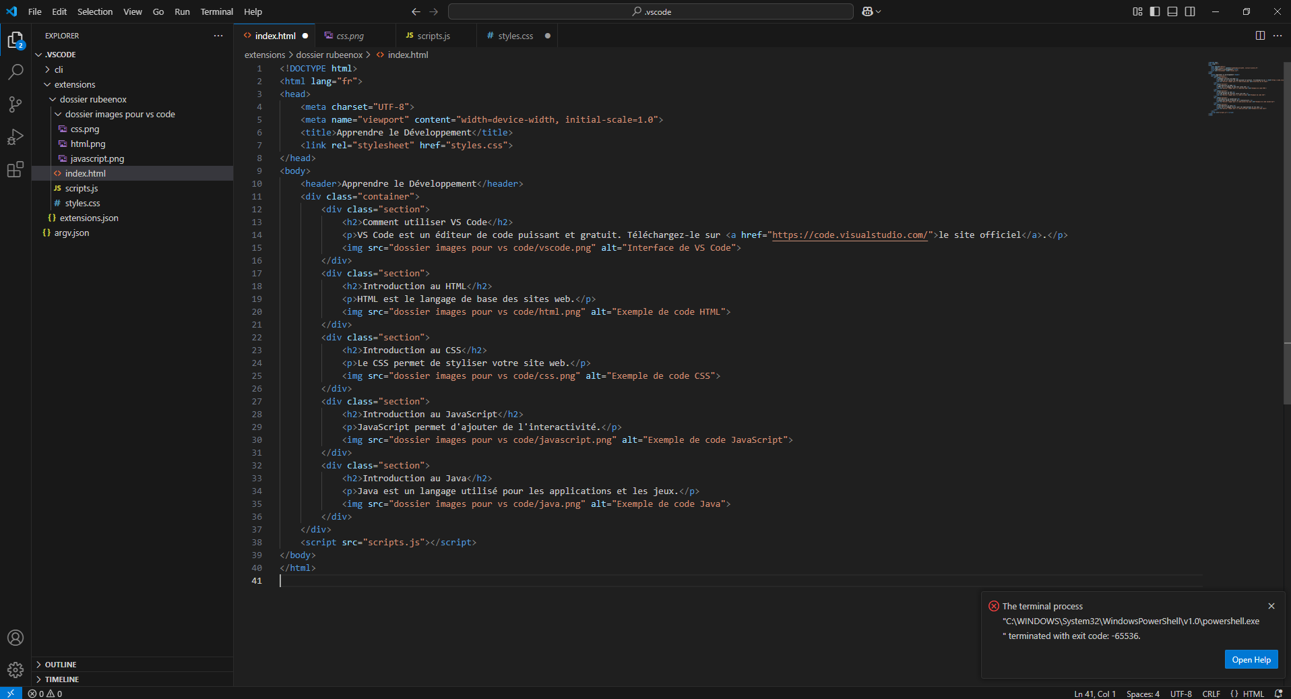Open the Selection menu

[95, 11]
